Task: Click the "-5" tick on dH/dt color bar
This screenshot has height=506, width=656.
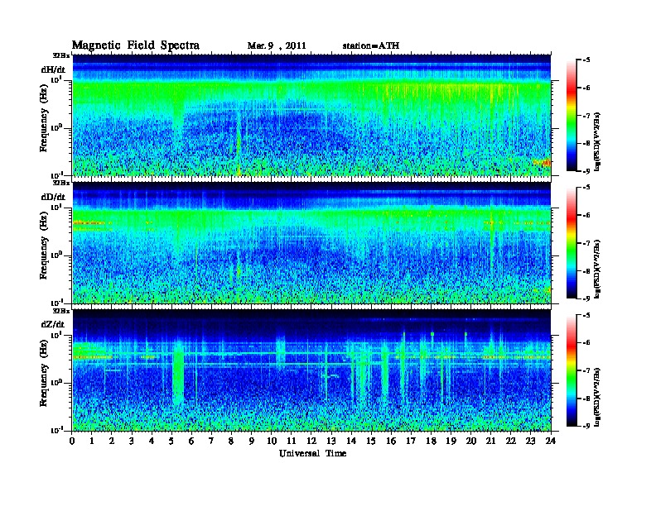Action: pyautogui.click(x=586, y=60)
